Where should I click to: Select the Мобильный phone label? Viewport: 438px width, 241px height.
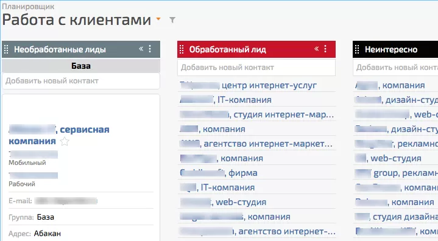[27, 162]
